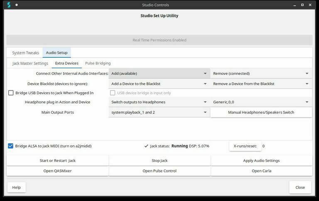The height and width of the screenshot is (201, 319).
Task: Click Connect Other Internal Audio Interfaces label
Action: coord(72,74)
